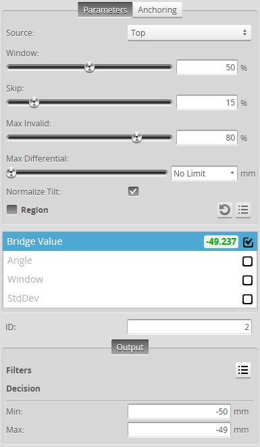Select the Bridge Value measurement row
The image size is (260, 447).
click(130, 241)
